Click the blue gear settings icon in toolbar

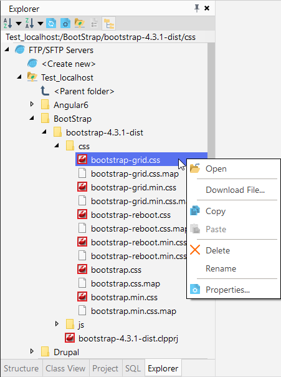coord(65,24)
